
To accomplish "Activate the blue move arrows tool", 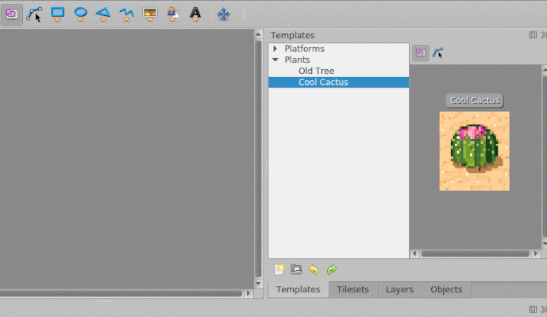I will pos(224,14).
